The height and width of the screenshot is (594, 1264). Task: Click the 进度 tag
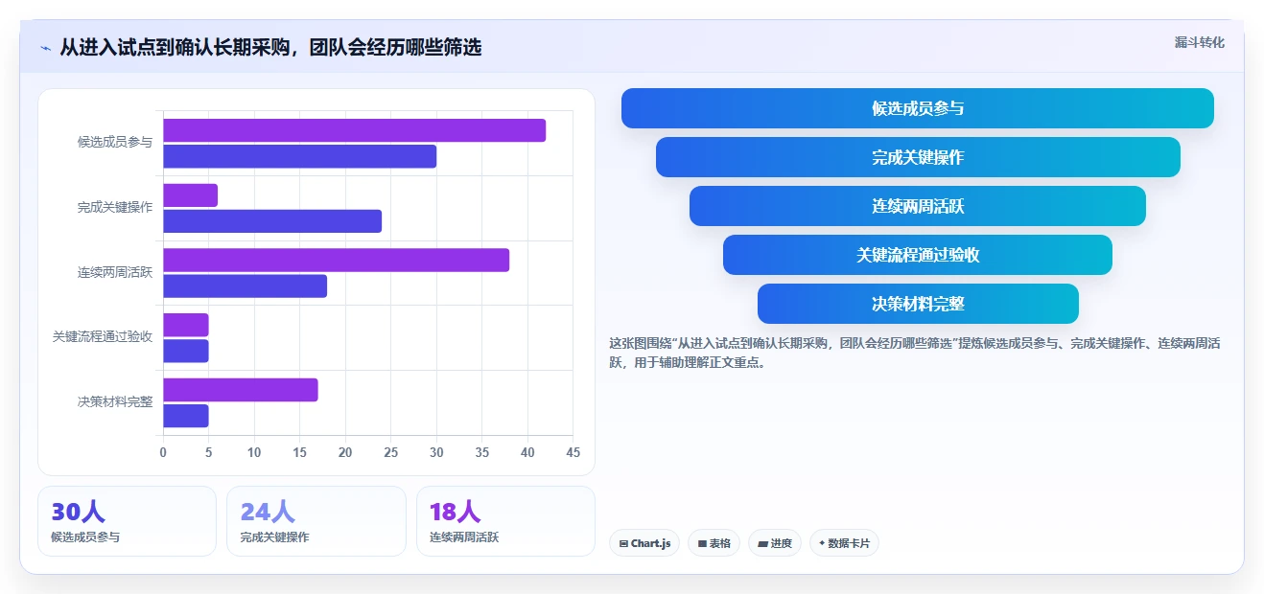tap(775, 543)
